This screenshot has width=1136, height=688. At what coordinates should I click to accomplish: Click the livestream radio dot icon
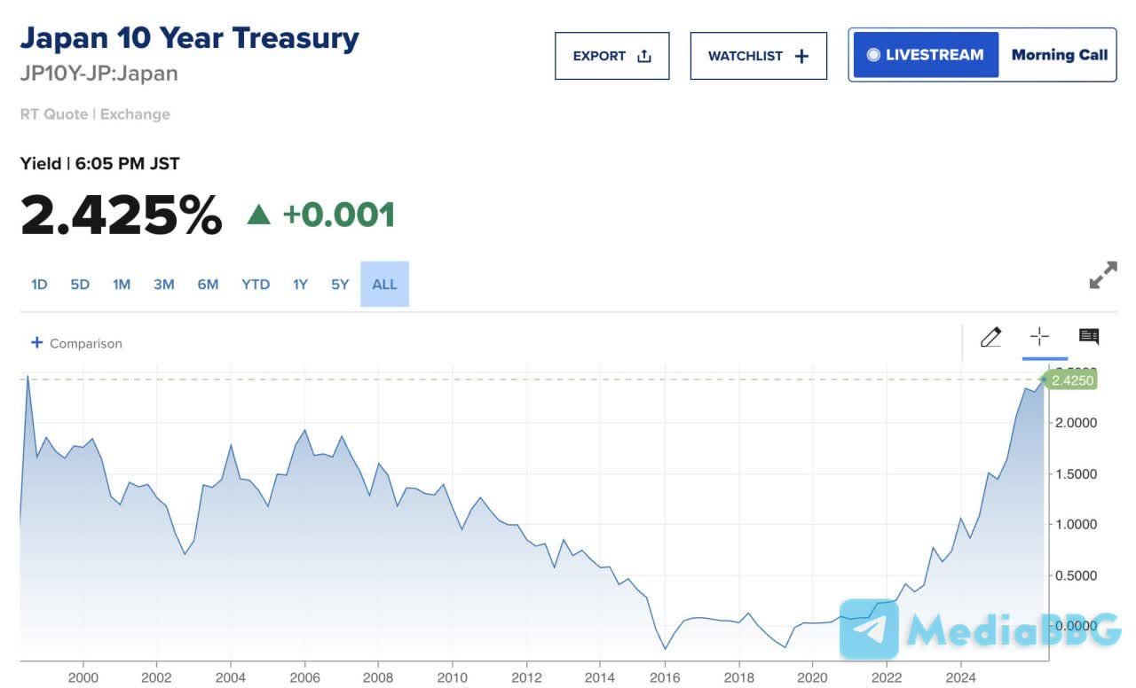(873, 55)
